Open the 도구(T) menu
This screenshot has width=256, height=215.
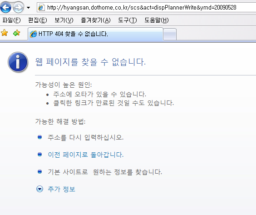click(128, 20)
